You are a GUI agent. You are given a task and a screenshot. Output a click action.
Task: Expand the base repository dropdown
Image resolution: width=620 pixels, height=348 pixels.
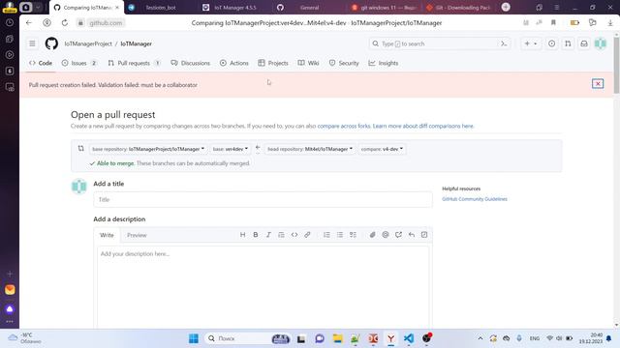click(x=148, y=149)
